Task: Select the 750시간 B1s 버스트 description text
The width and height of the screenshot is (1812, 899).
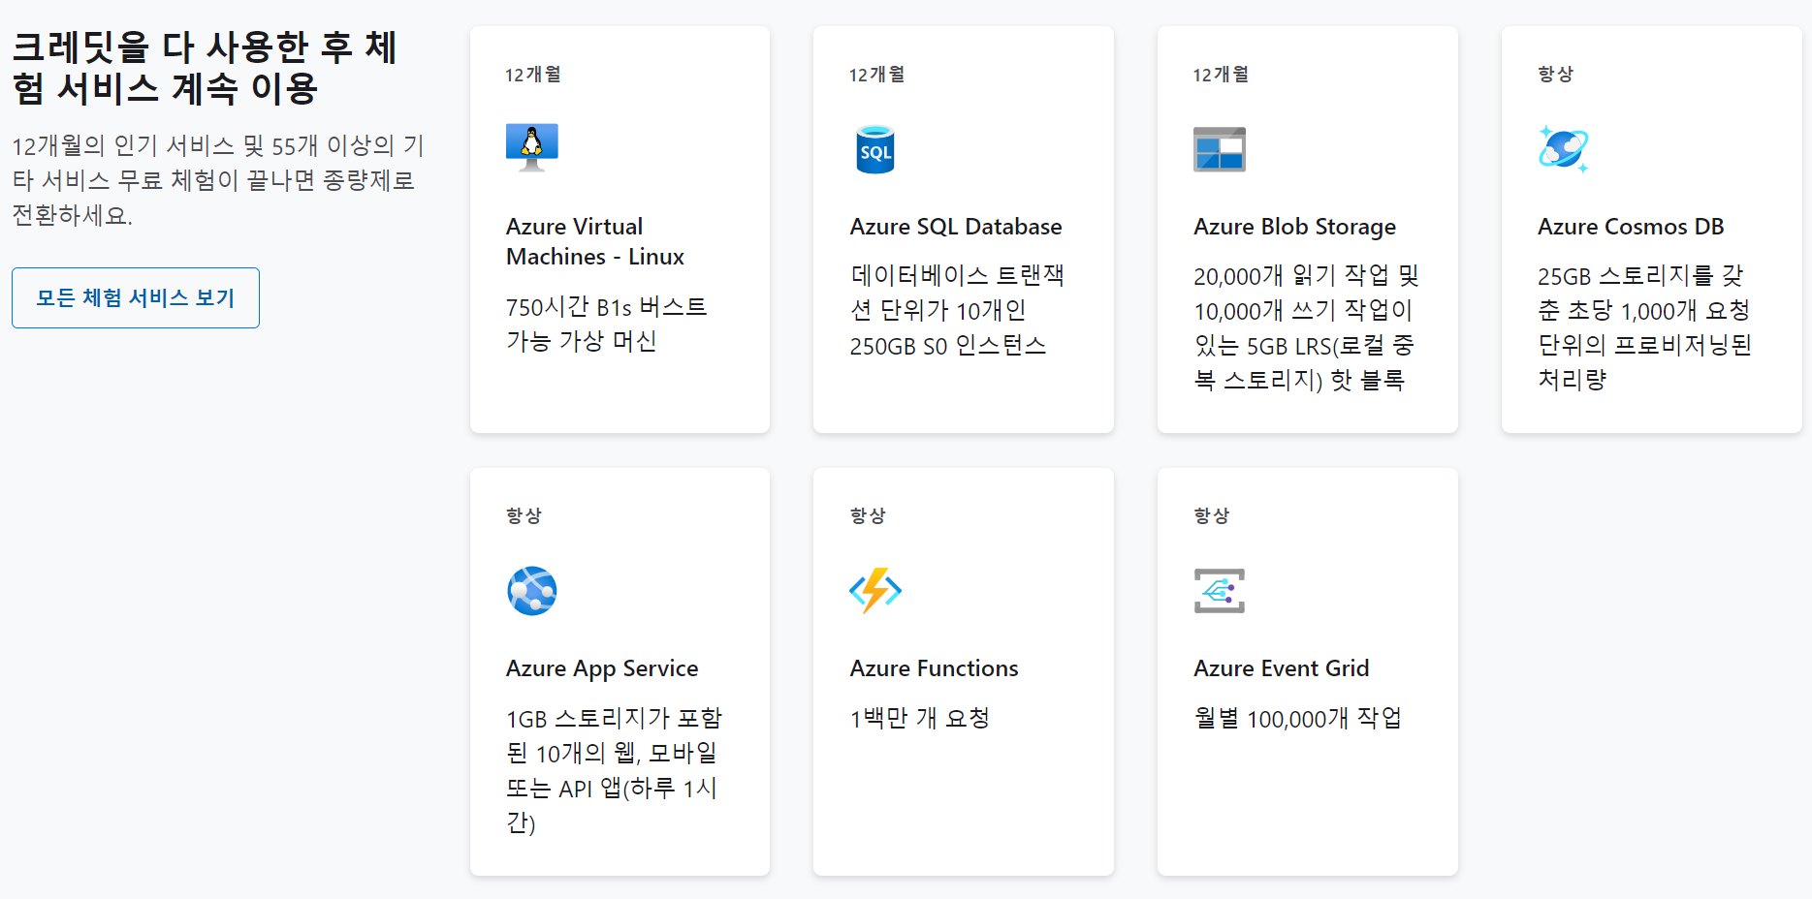Action: [x=607, y=324]
